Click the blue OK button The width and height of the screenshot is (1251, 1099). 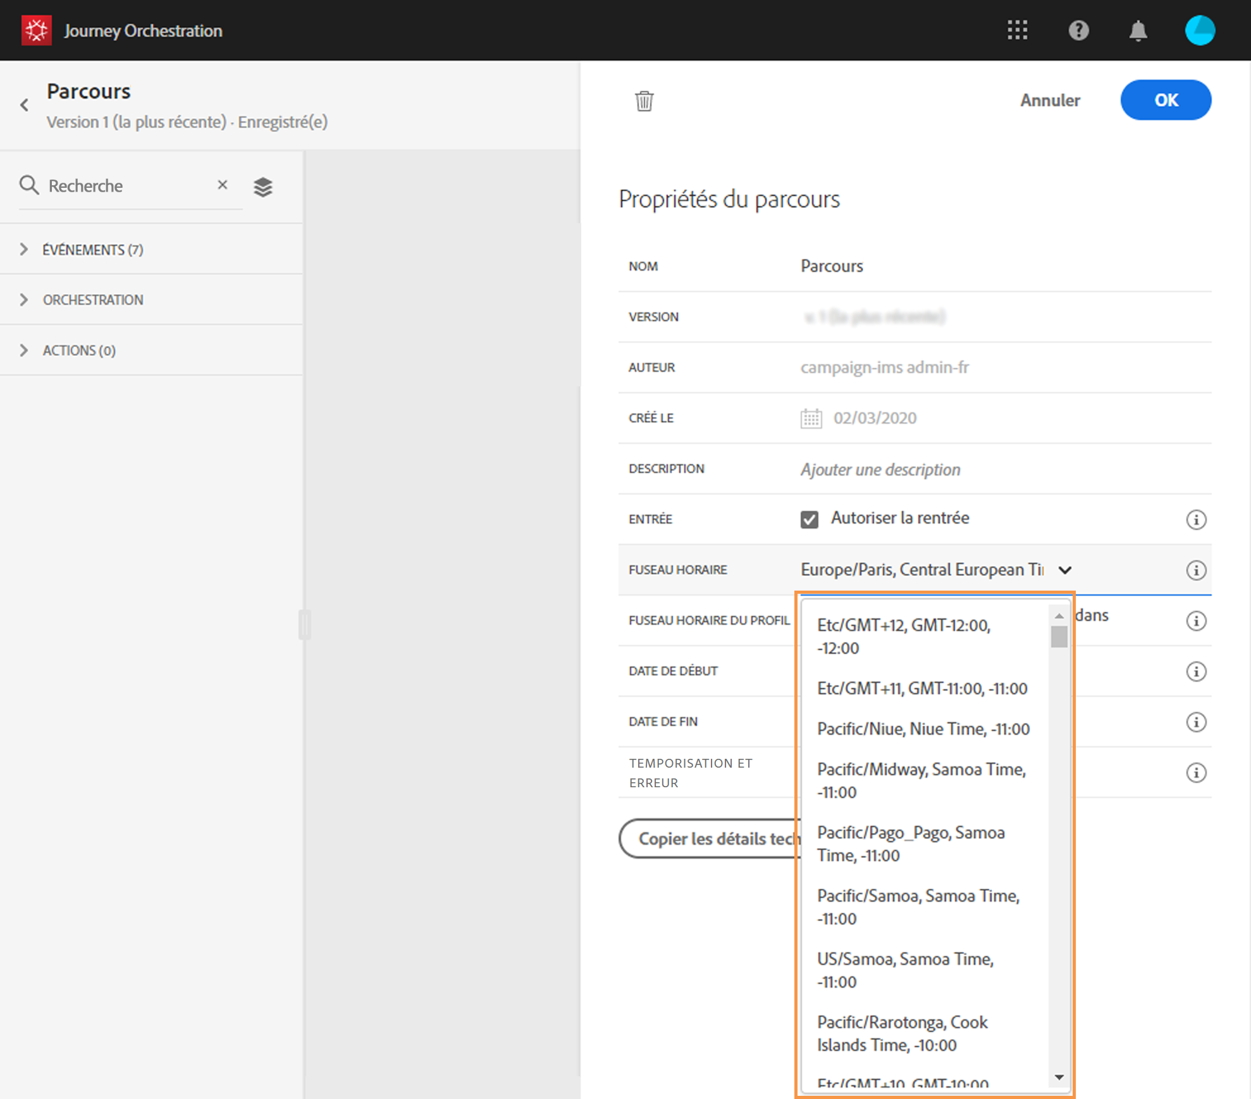pos(1165,100)
